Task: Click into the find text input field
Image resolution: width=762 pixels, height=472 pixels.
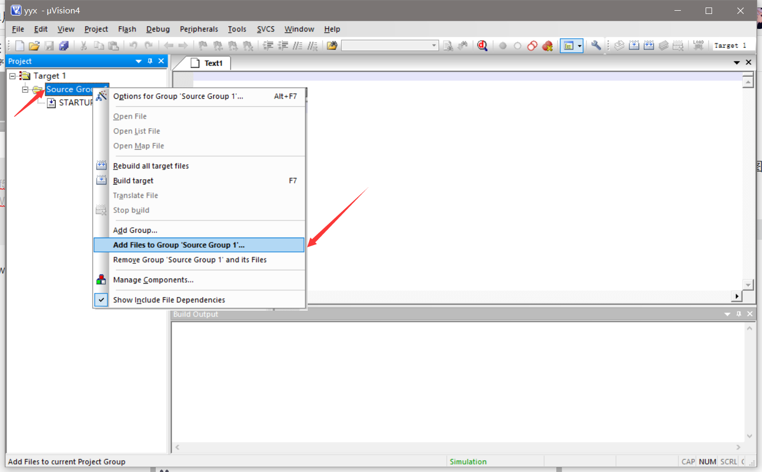Action: click(x=386, y=46)
